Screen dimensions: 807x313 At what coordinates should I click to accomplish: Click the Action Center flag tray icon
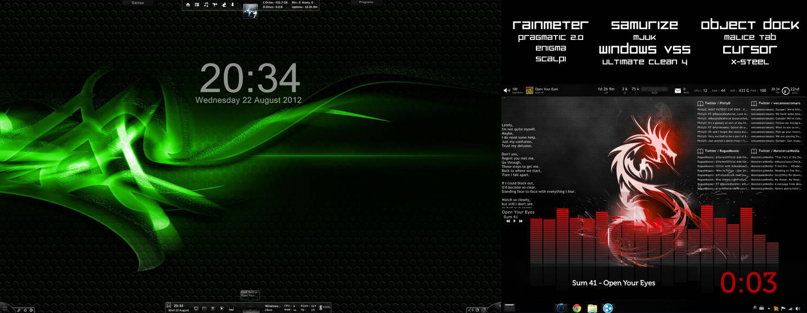[783, 309]
